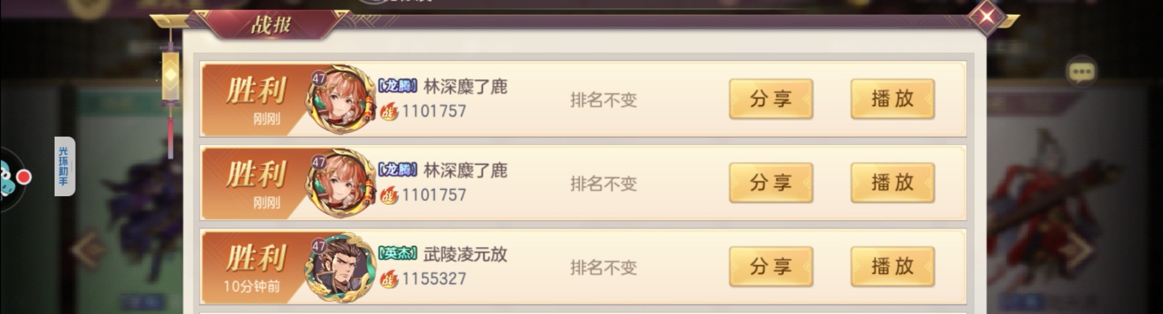Screen dimensions: 1163x314
Task: Click the 英杰 guild tag
Action: click(x=398, y=254)
